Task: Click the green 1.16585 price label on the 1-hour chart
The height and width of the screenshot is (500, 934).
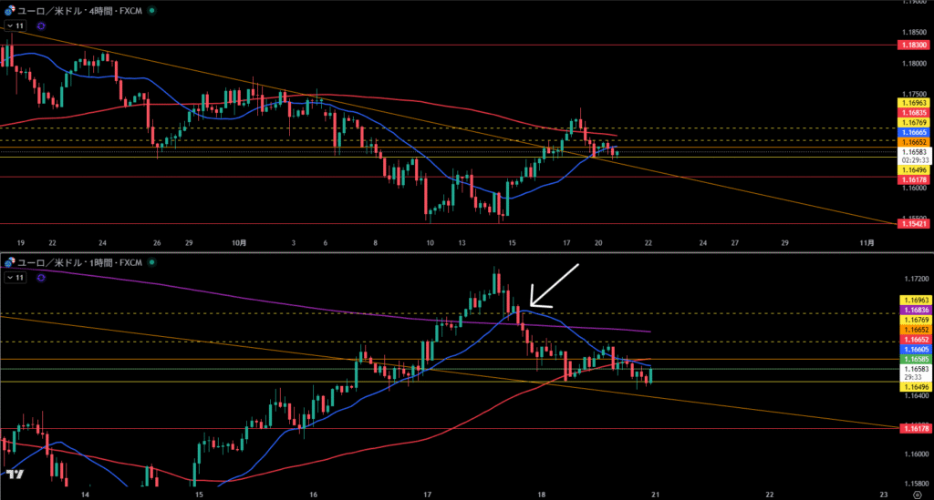Action: click(915, 360)
